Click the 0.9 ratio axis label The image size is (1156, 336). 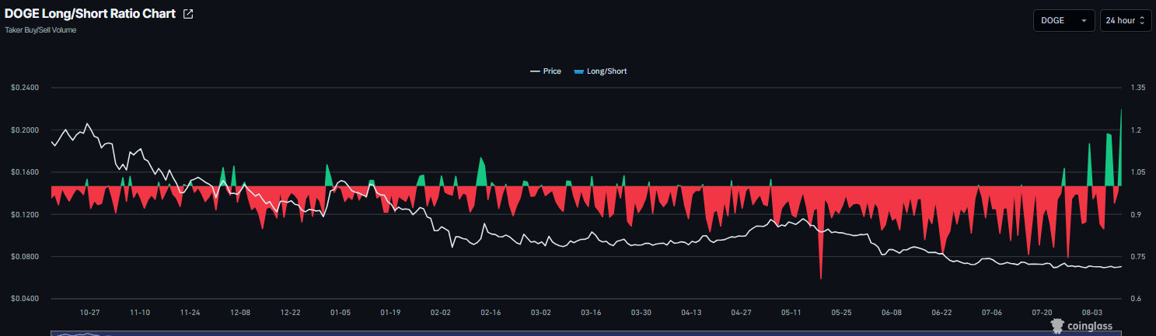tap(1136, 214)
